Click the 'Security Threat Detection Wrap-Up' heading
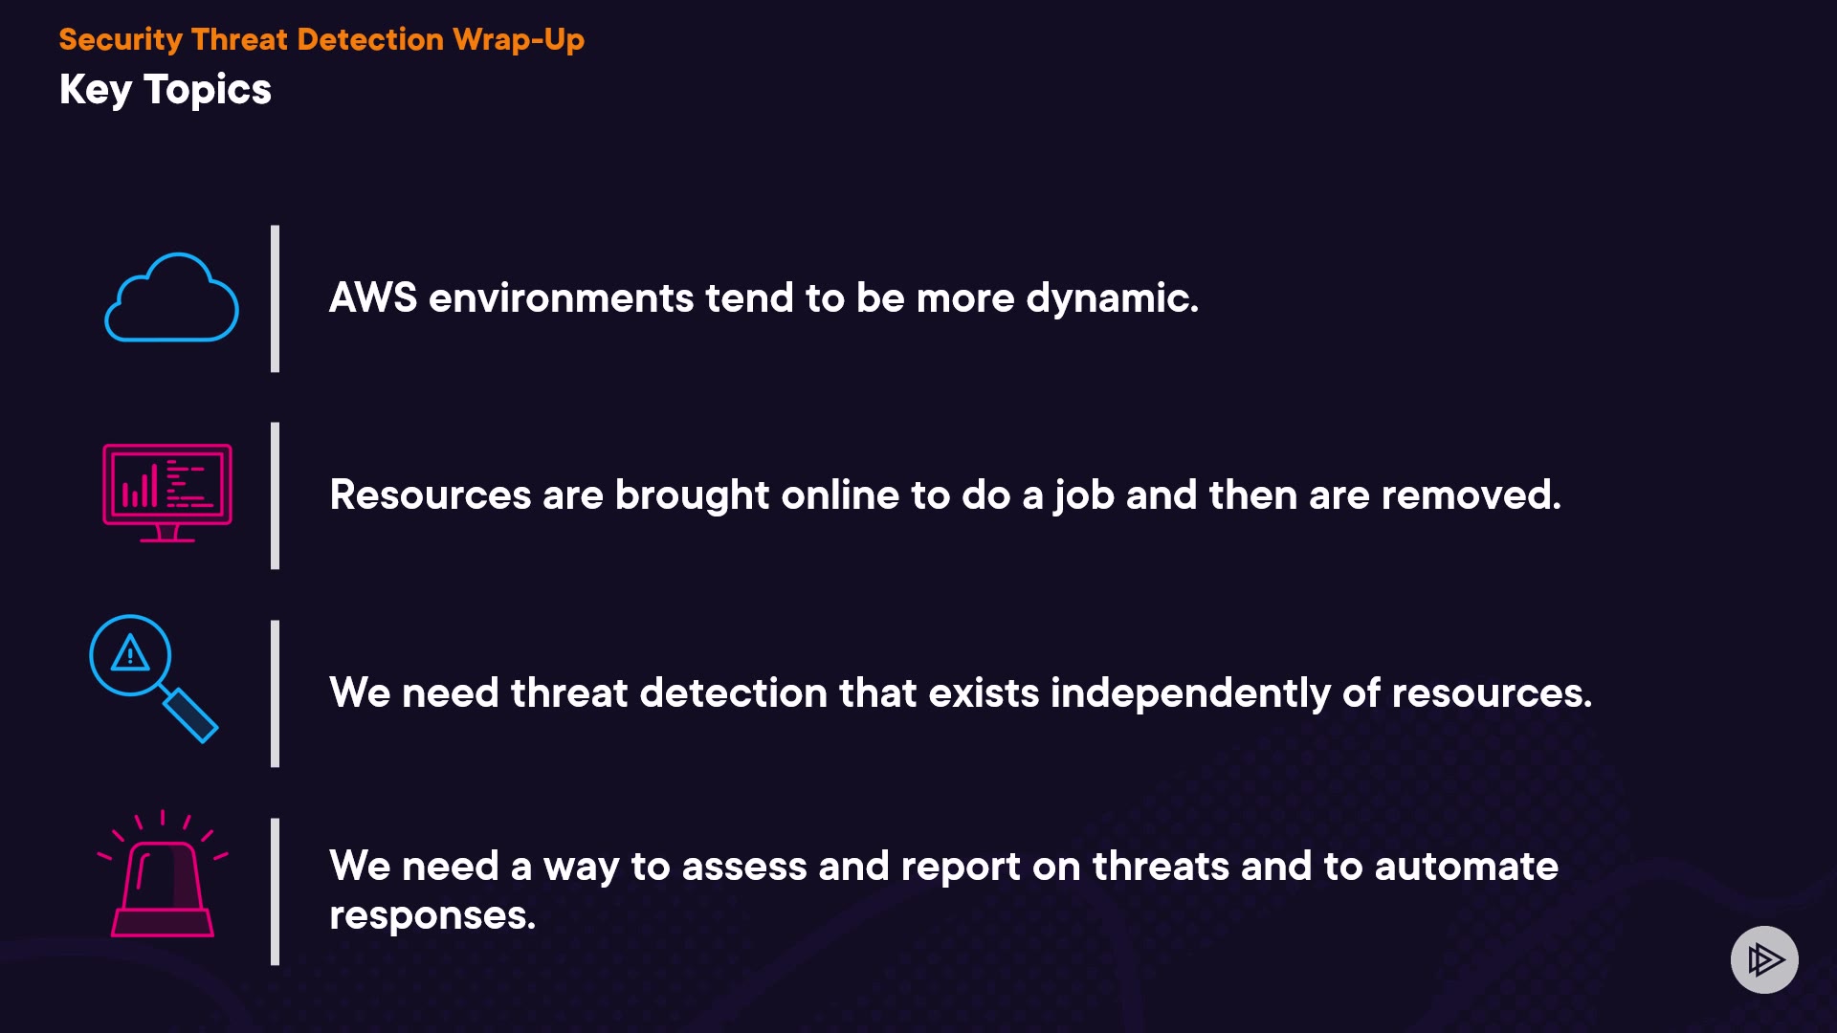This screenshot has width=1837, height=1033. 321,39
